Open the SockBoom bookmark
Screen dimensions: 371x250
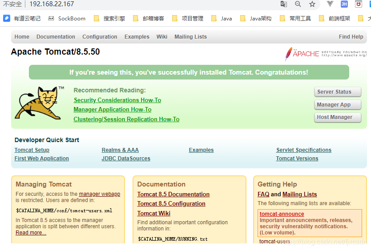(67, 19)
